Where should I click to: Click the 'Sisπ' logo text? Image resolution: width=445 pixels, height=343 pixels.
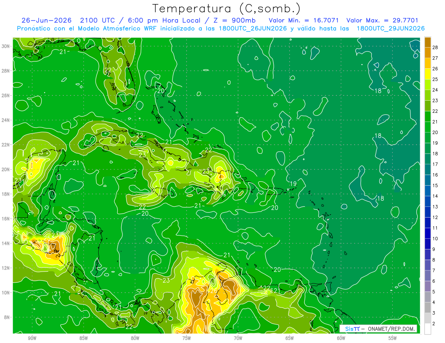352,329
